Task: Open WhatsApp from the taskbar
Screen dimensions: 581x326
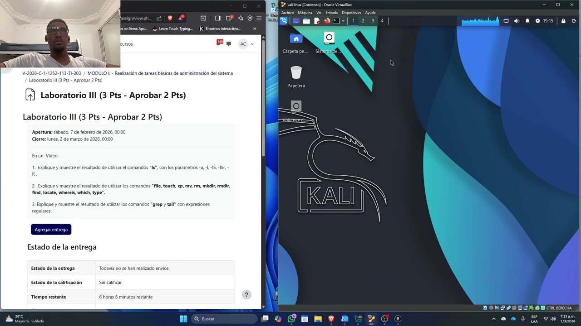Action: pos(291,319)
